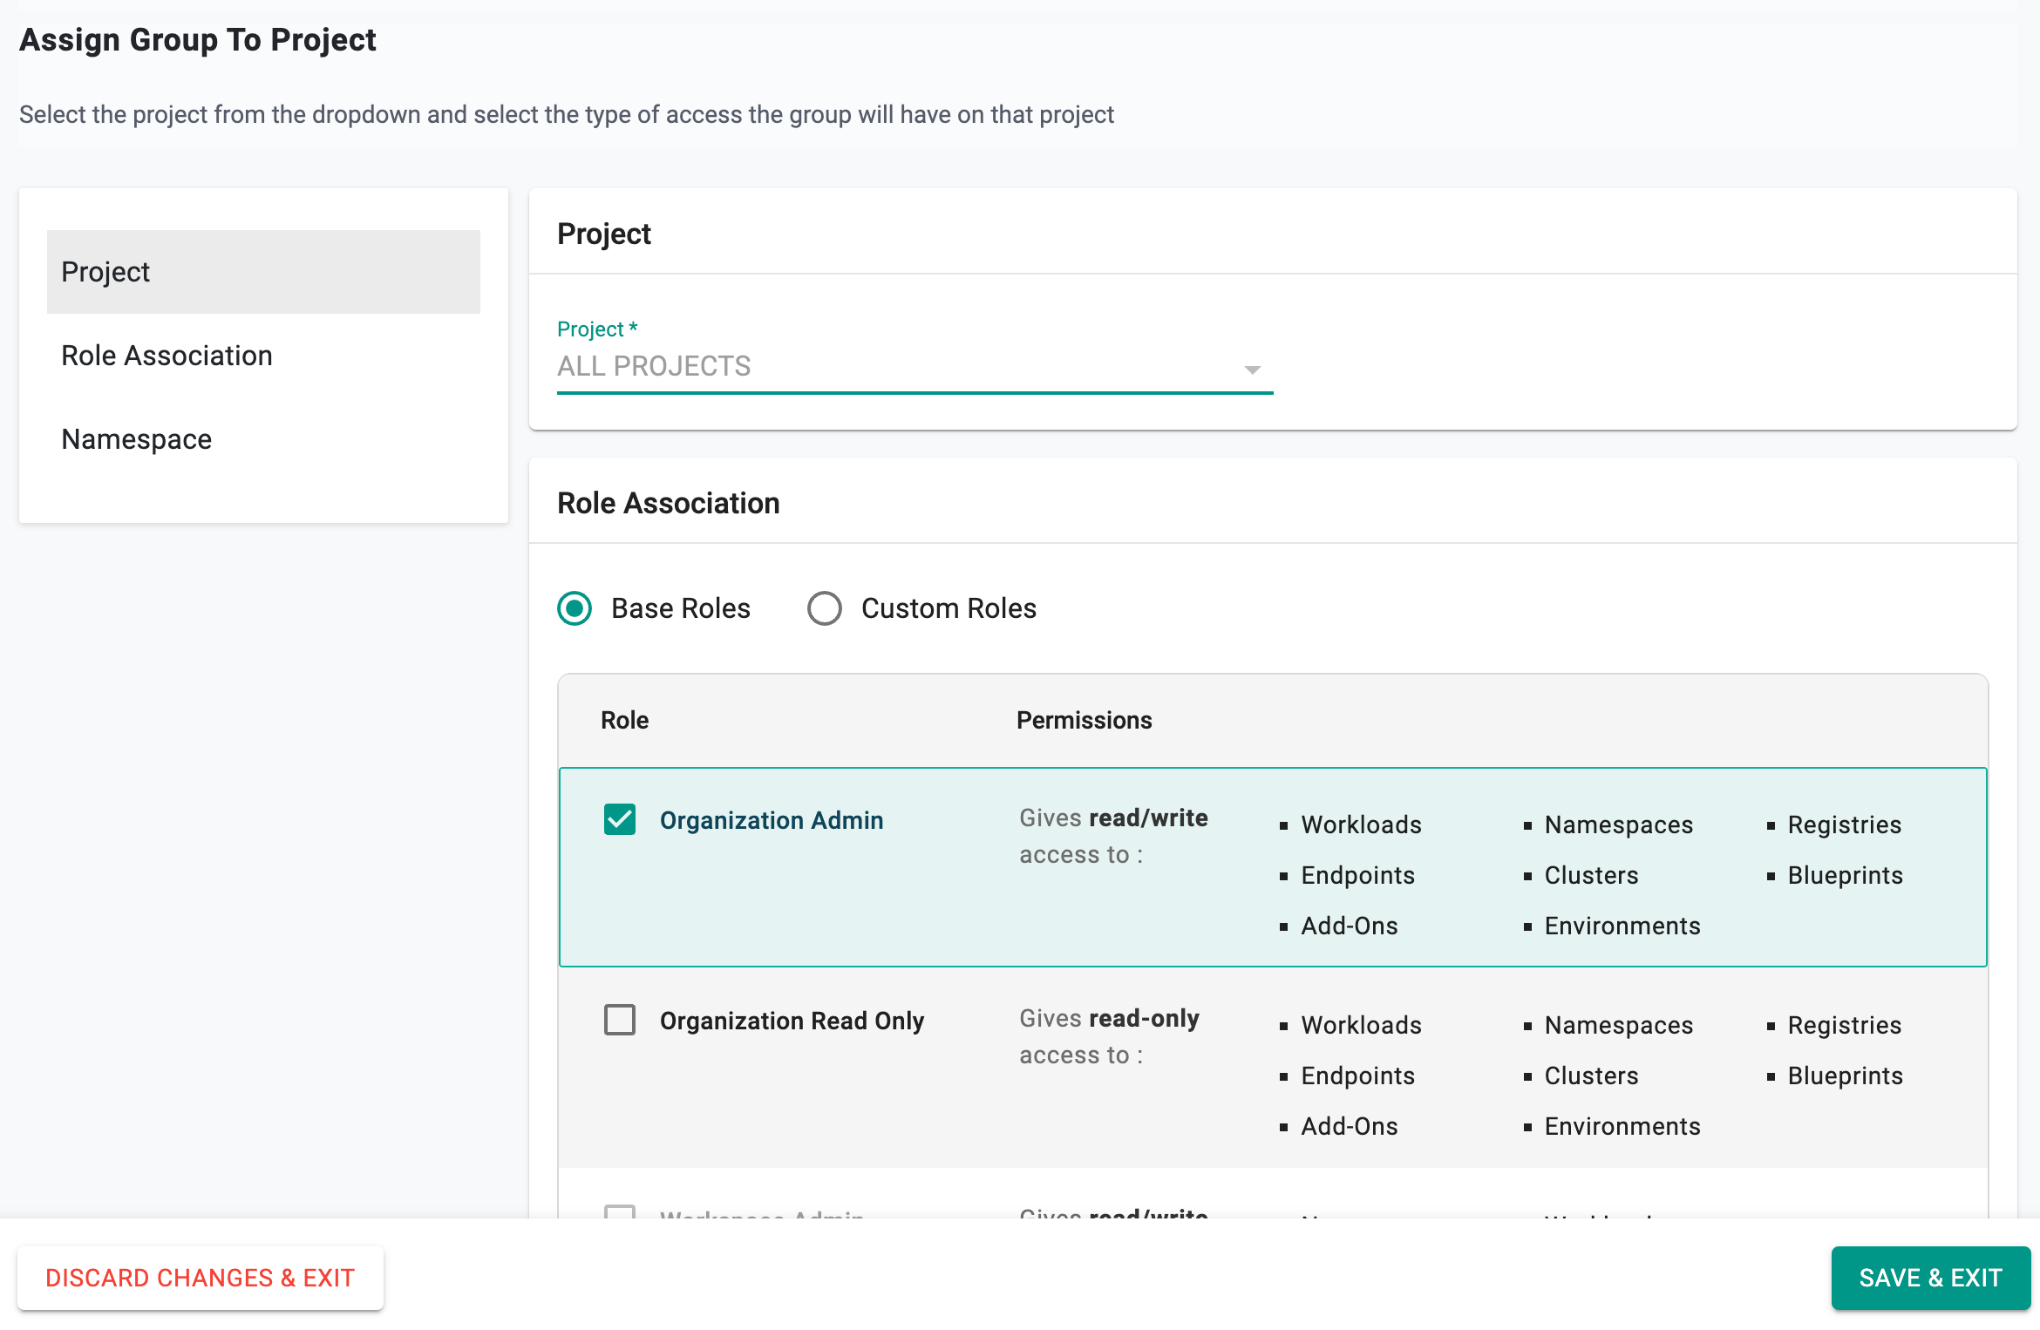Click the Save & Exit button
Image resolution: width=2040 pixels, height=1330 pixels.
click(x=1930, y=1278)
